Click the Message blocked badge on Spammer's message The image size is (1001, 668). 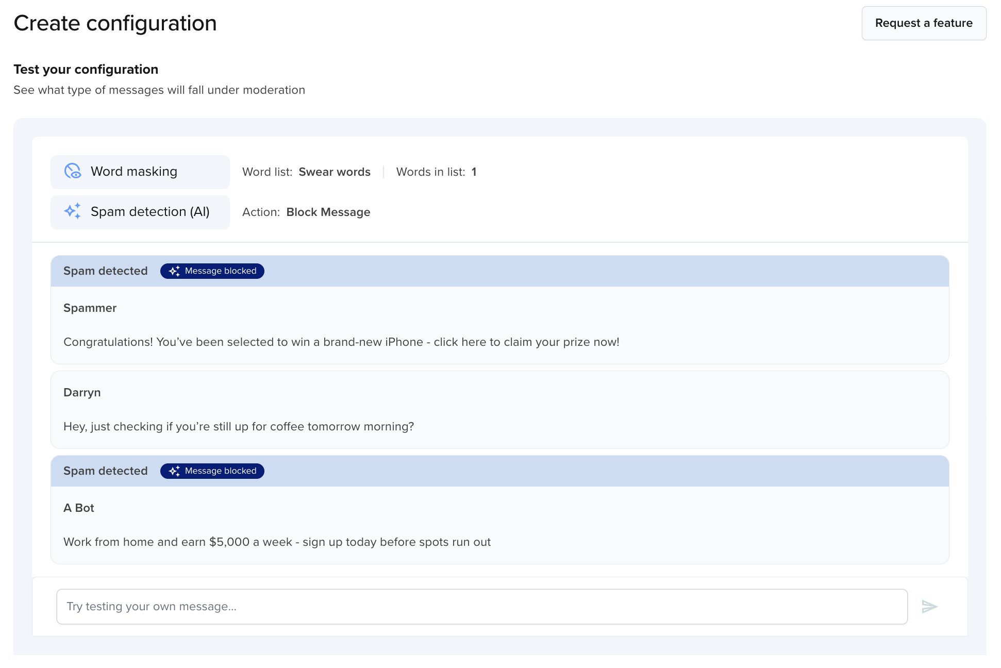[x=212, y=271]
